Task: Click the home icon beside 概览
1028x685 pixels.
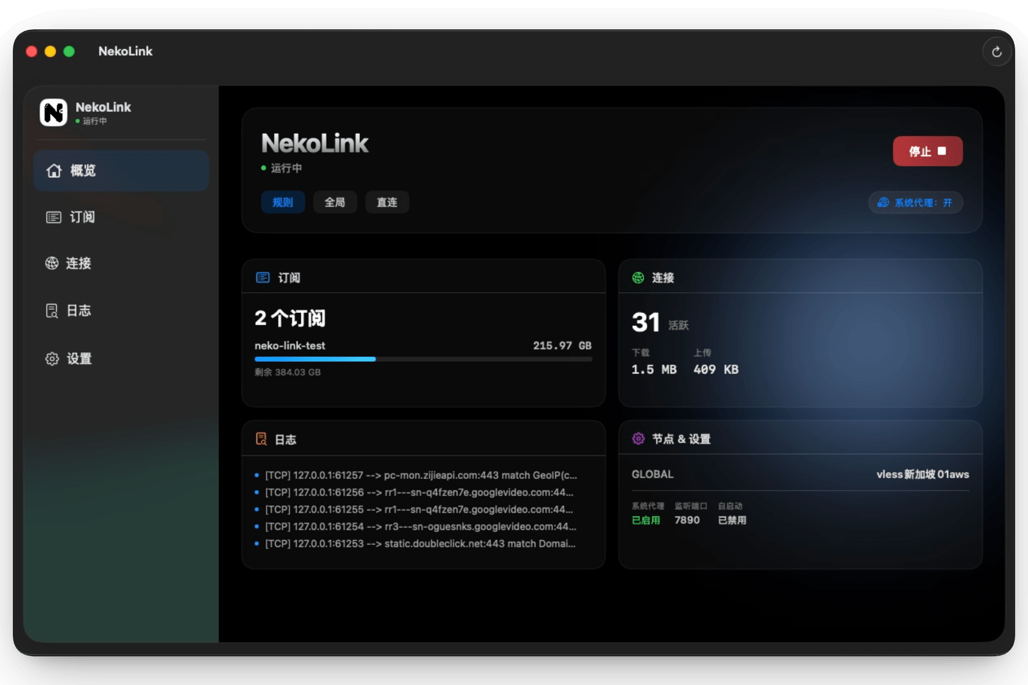Action: click(x=54, y=171)
